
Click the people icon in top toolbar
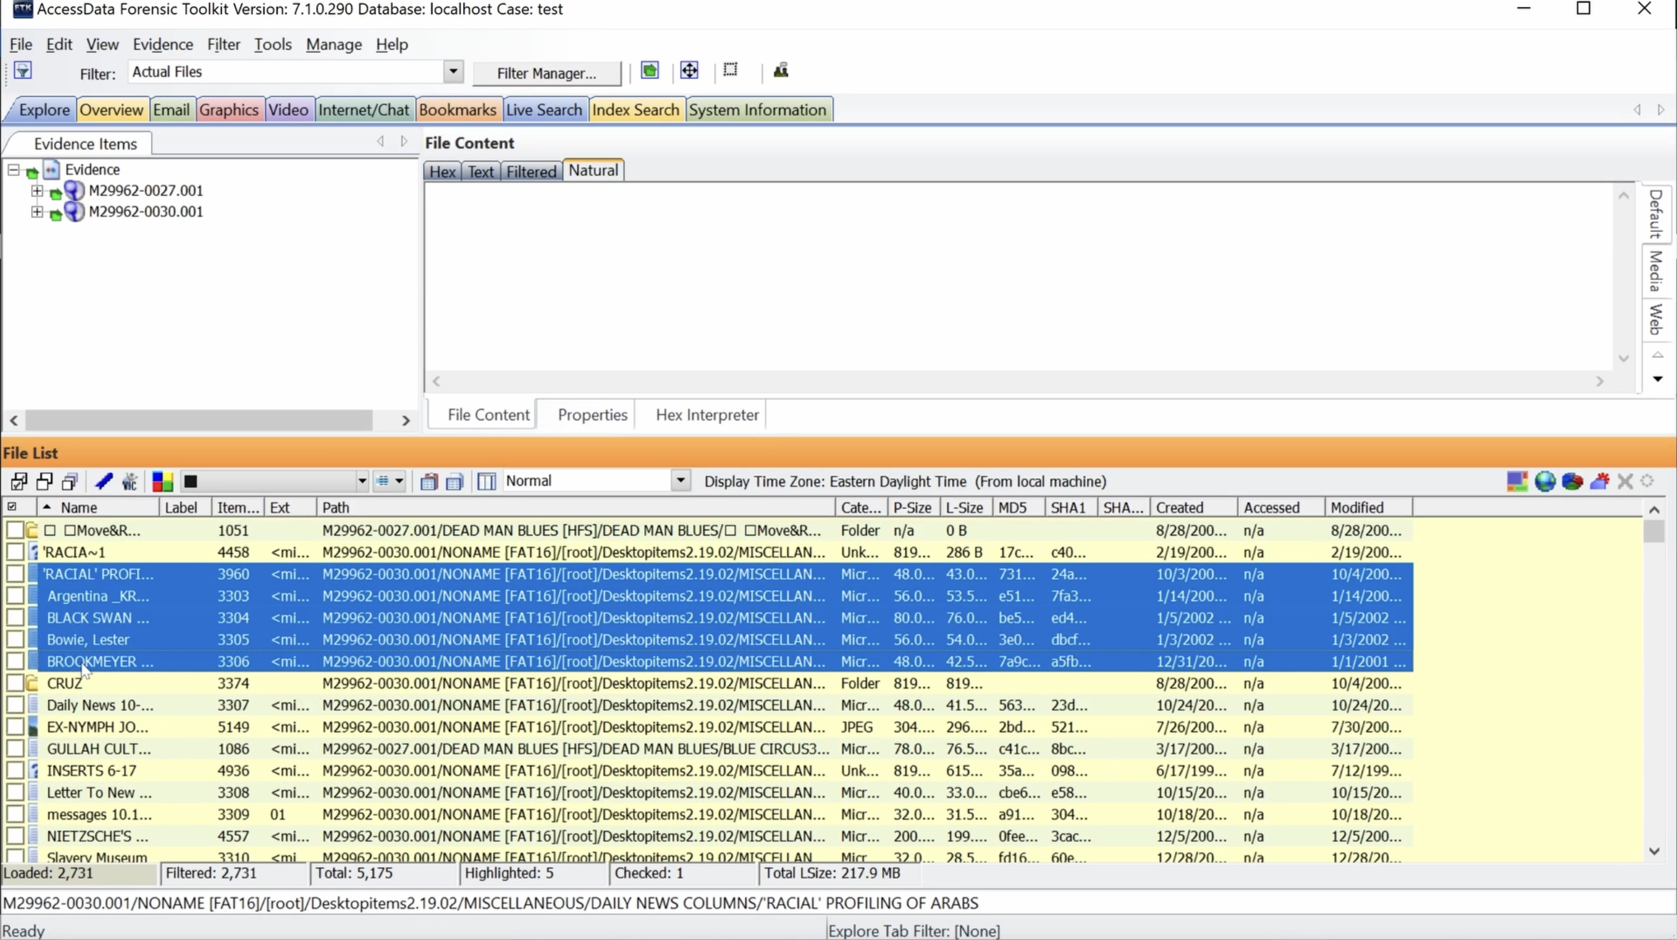pos(780,70)
